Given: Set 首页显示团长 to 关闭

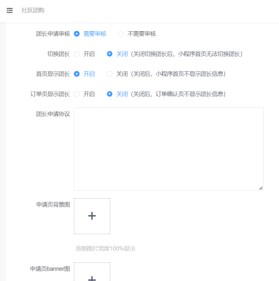Looking at the screenshot, I should point(110,74).
